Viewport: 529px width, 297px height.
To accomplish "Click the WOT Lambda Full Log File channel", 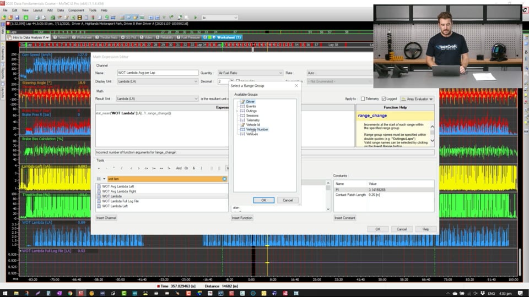I will (120, 201).
